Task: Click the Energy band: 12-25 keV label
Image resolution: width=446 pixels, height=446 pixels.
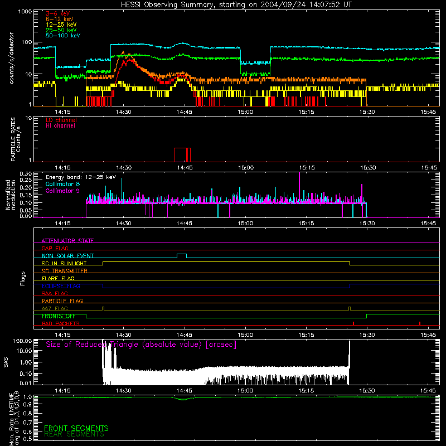Action: [81, 177]
